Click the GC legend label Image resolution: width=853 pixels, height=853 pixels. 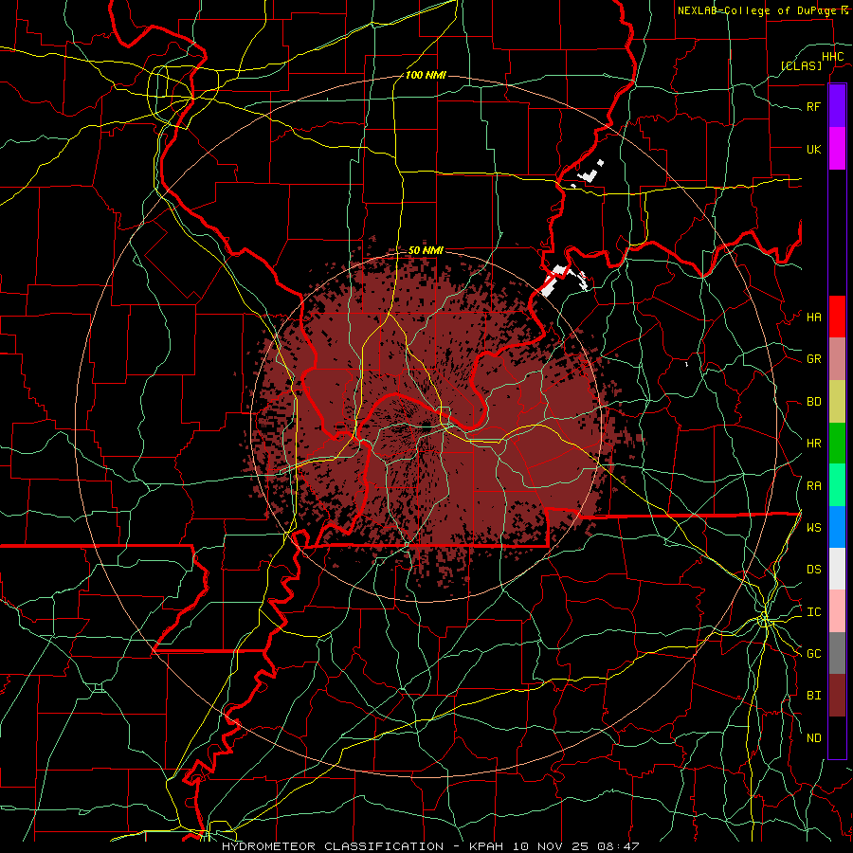(814, 654)
